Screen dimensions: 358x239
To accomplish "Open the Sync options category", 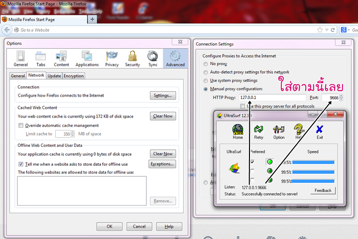I will (153, 59).
